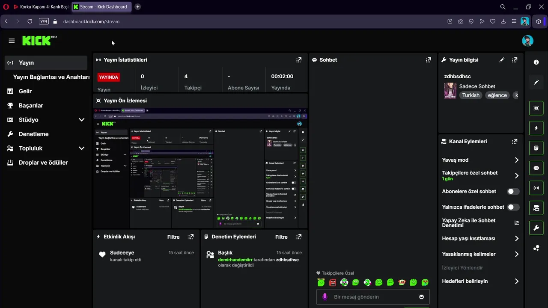
Task: Pop out the Yayın bilgisi panel
Action: point(515,60)
